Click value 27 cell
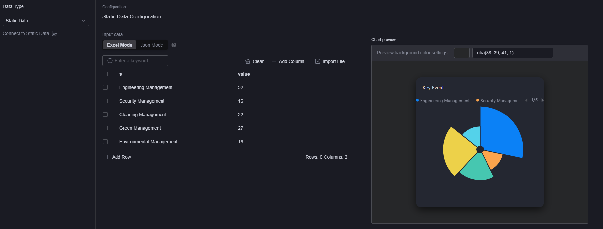 (241, 128)
